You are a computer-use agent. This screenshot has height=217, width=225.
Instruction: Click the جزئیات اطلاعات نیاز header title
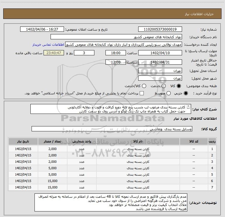pos(199,14)
